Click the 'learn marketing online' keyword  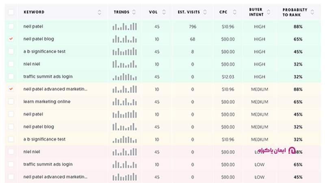47,102
